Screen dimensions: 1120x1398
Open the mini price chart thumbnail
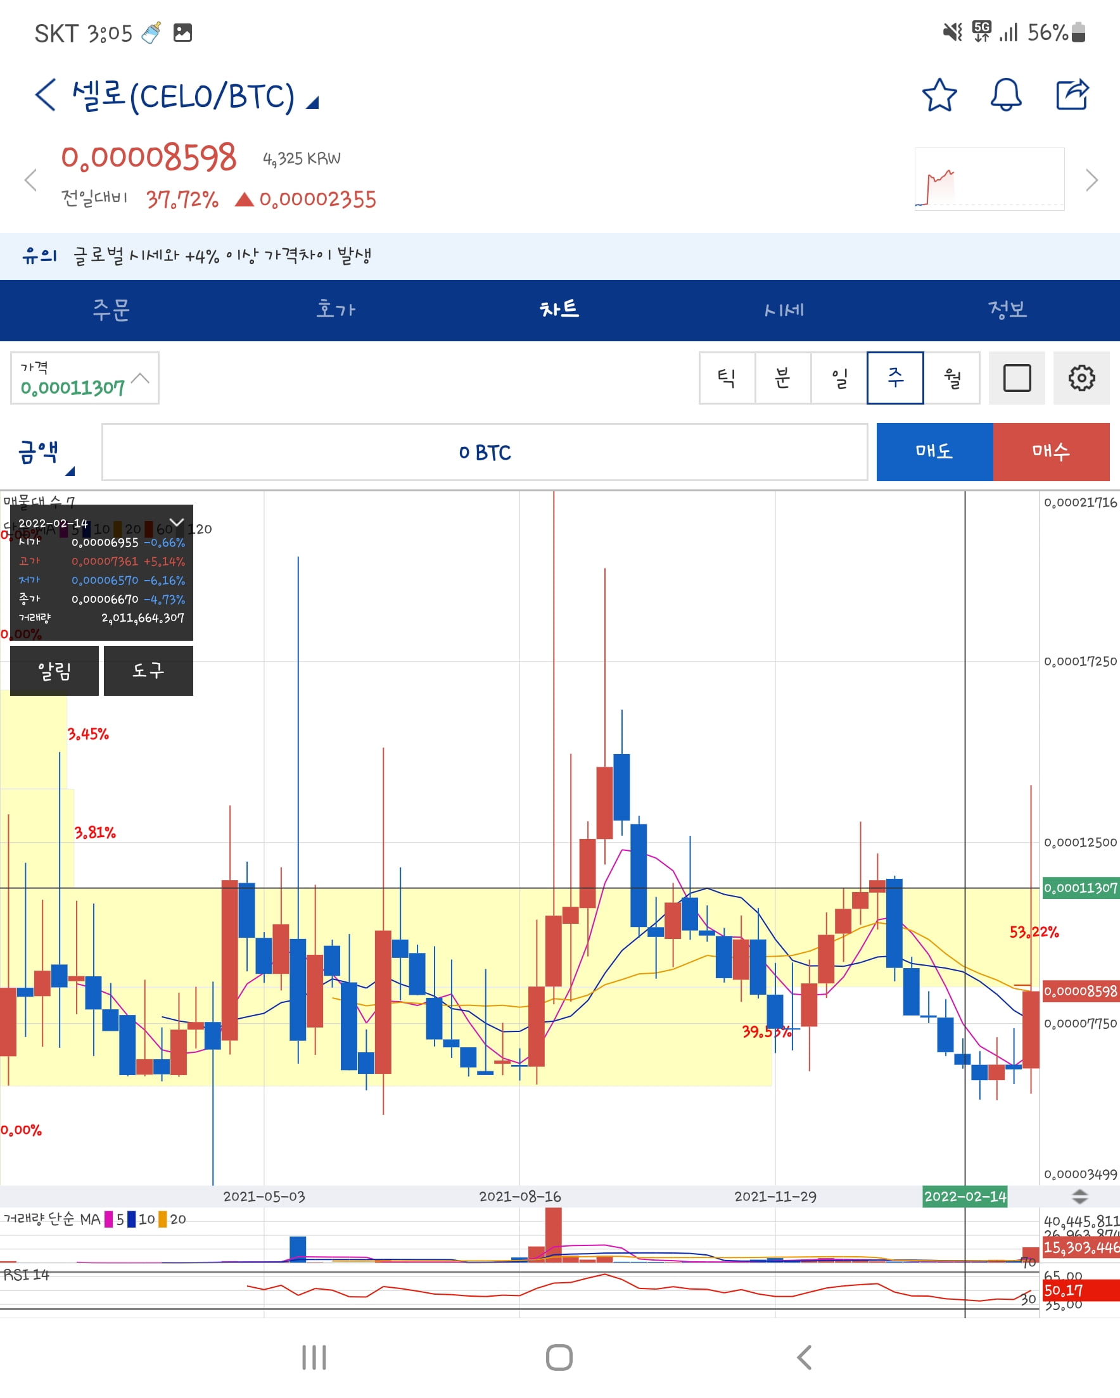pos(989,179)
